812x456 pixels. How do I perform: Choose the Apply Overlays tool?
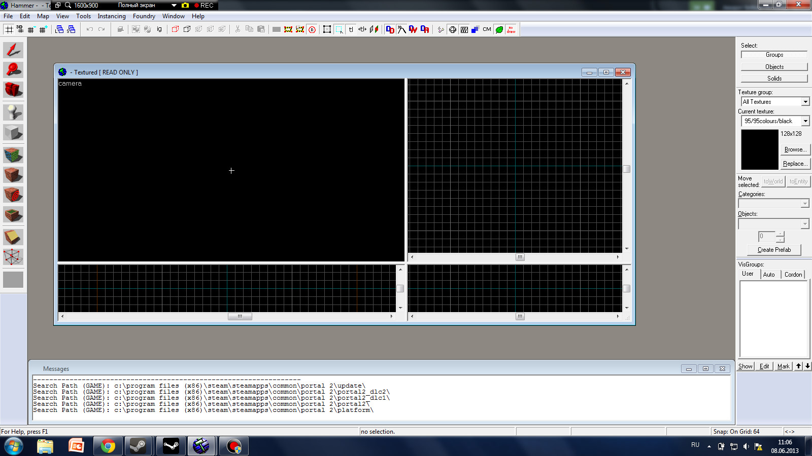point(13,215)
